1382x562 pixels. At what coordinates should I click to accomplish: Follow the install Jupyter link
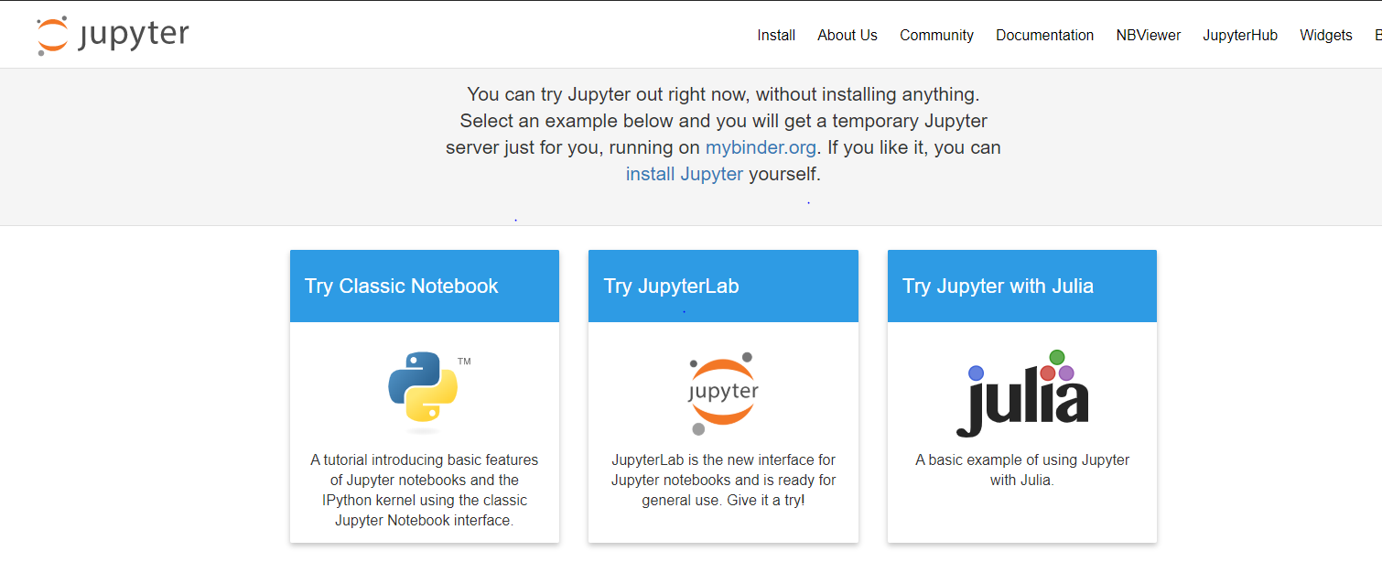click(x=685, y=174)
